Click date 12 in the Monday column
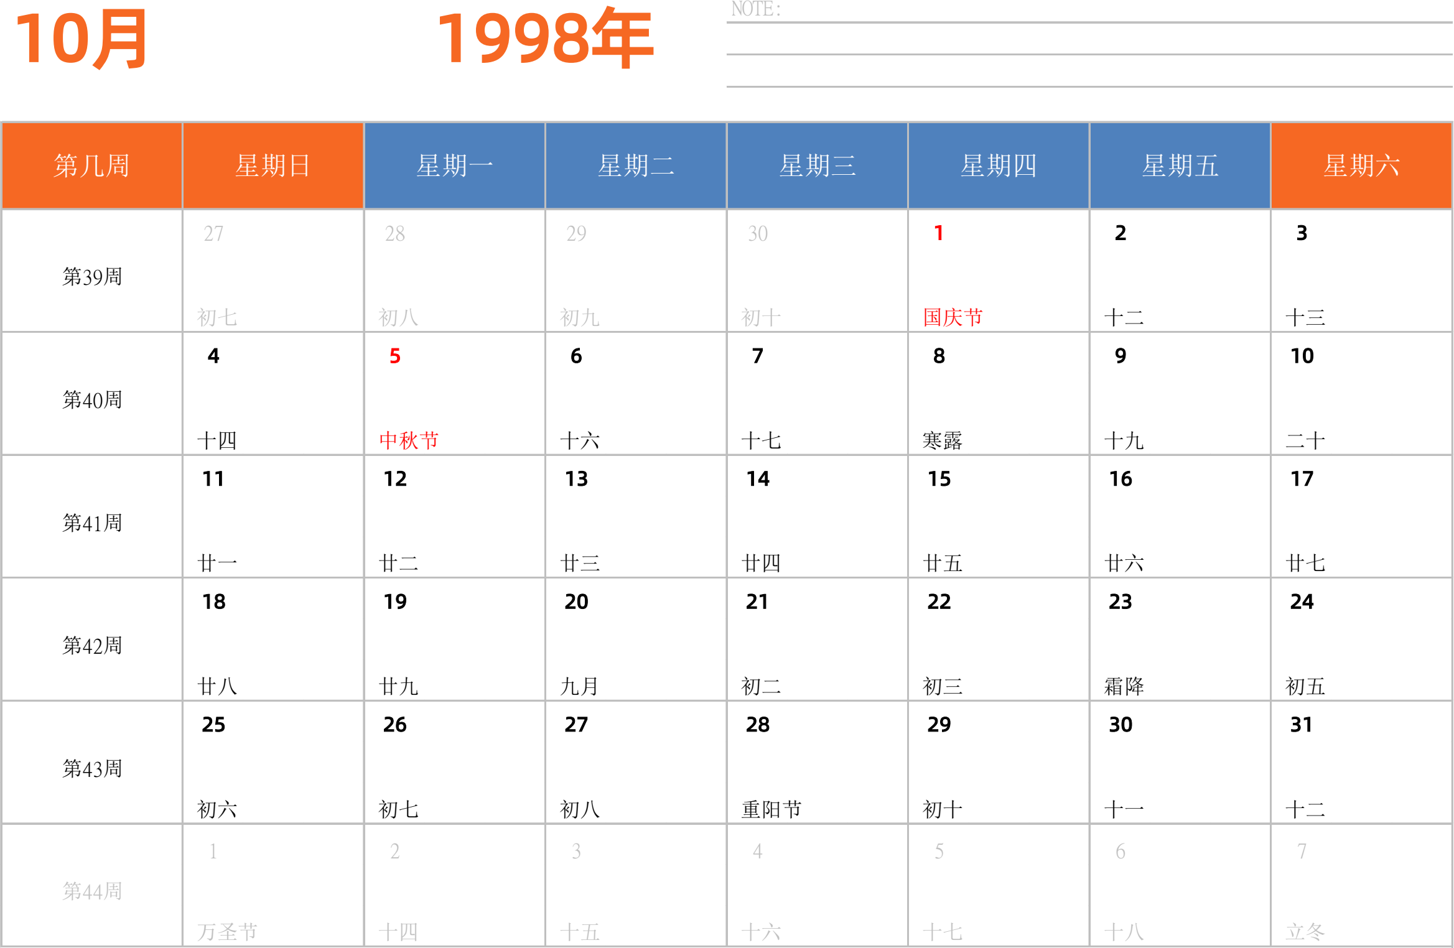This screenshot has width=1454, height=948. pos(395,479)
